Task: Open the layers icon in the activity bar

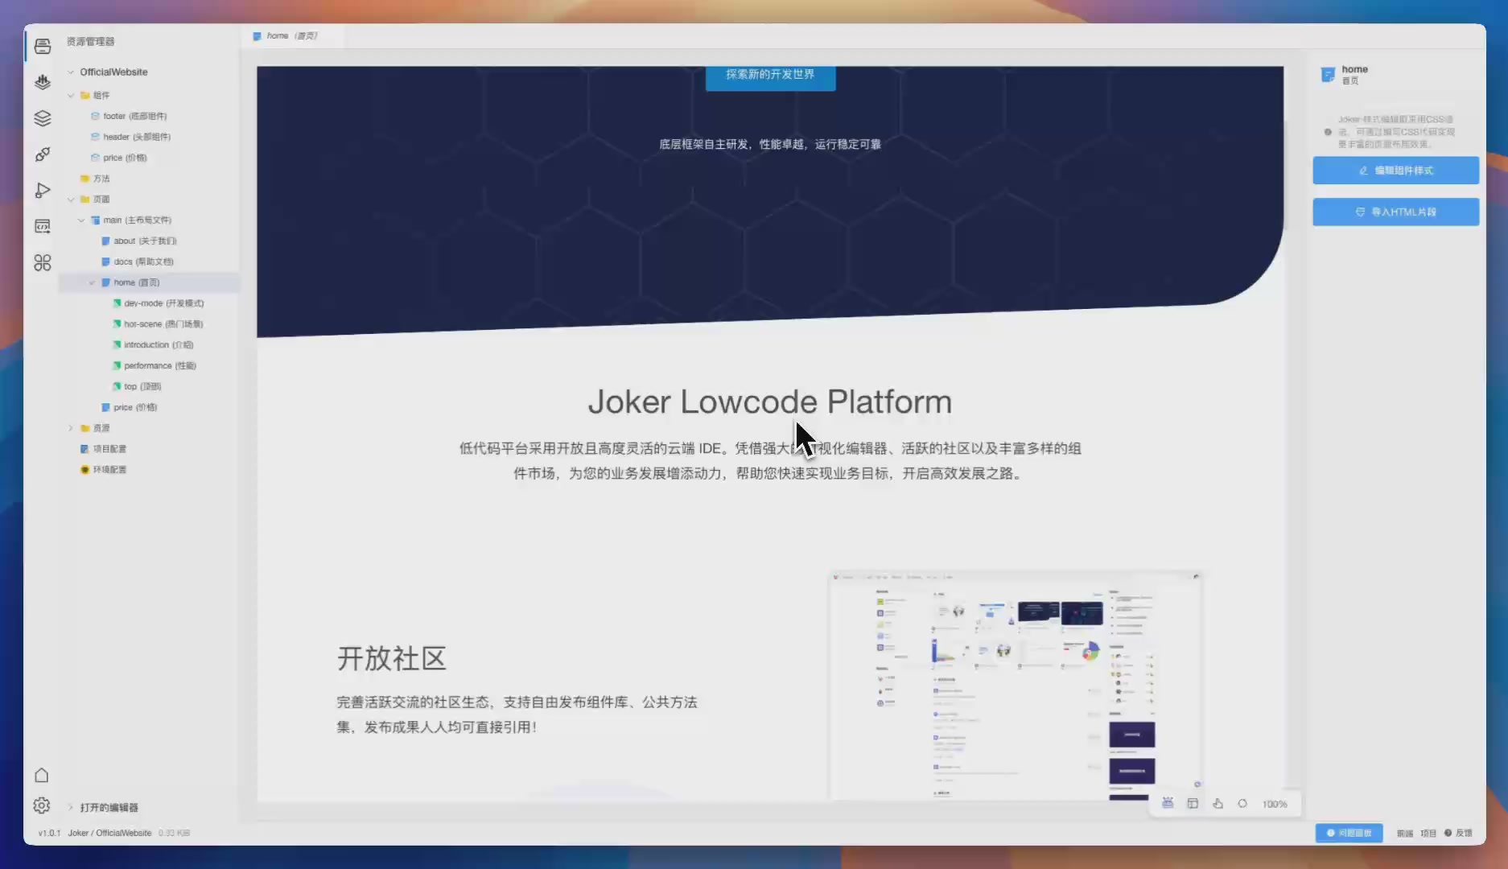Action: [x=43, y=118]
